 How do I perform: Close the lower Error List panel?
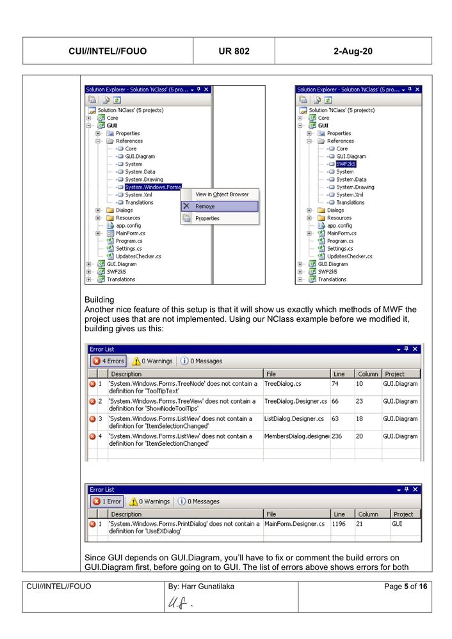tap(416, 489)
